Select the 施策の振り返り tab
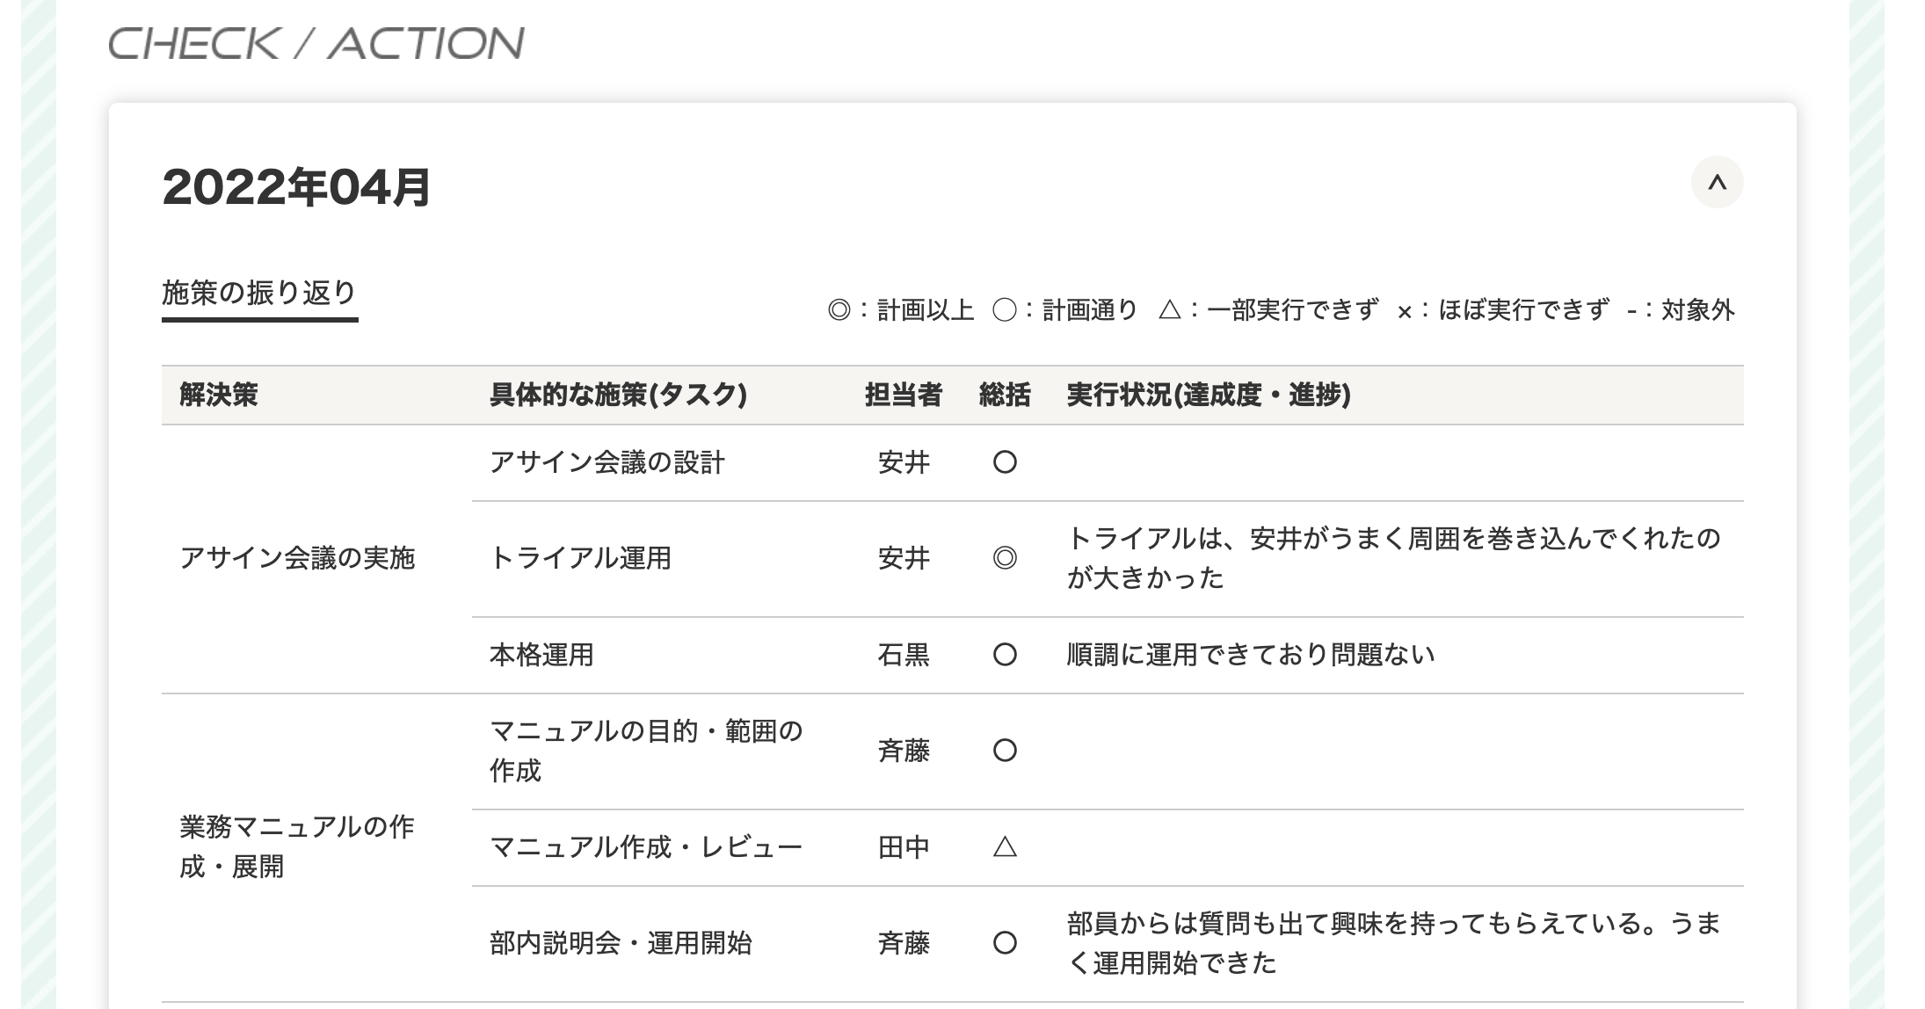The width and height of the screenshot is (1925, 1009). coord(259,294)
